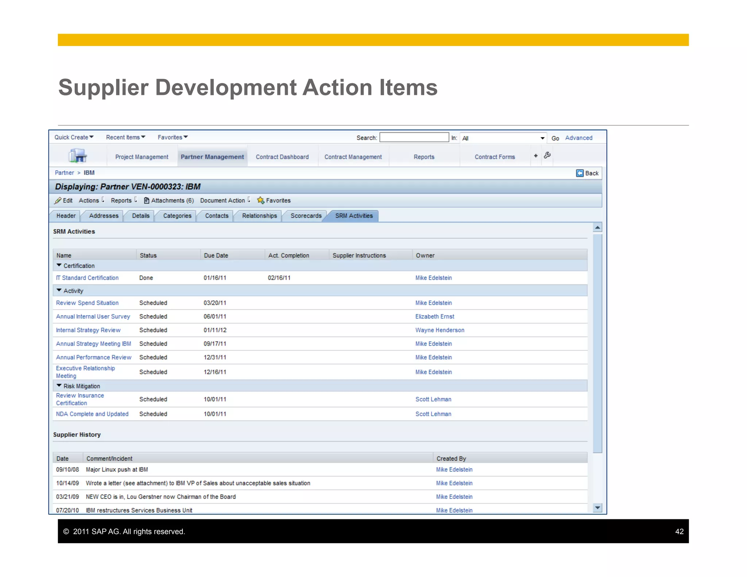Click scrollbar down arrow

click(x=597, y=508)
